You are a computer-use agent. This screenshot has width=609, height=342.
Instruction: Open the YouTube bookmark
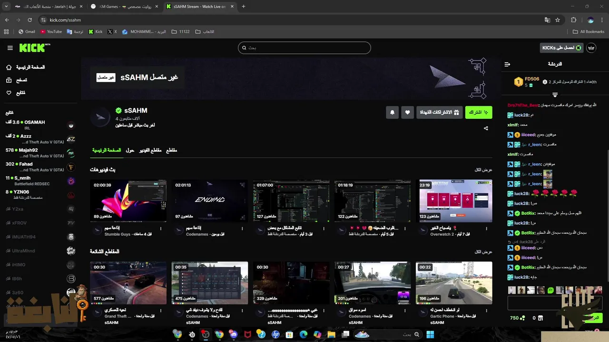(51, 32)
